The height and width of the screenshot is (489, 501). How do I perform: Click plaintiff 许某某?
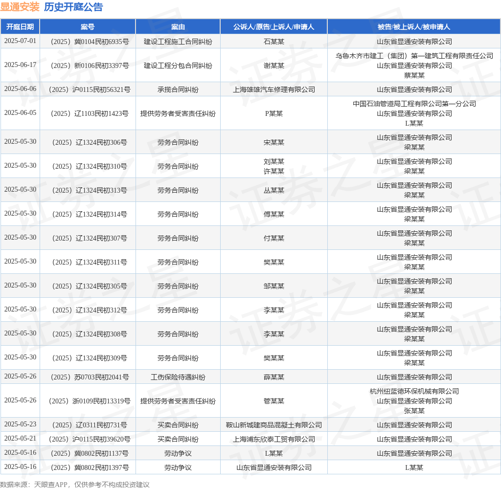coord(274,171)
